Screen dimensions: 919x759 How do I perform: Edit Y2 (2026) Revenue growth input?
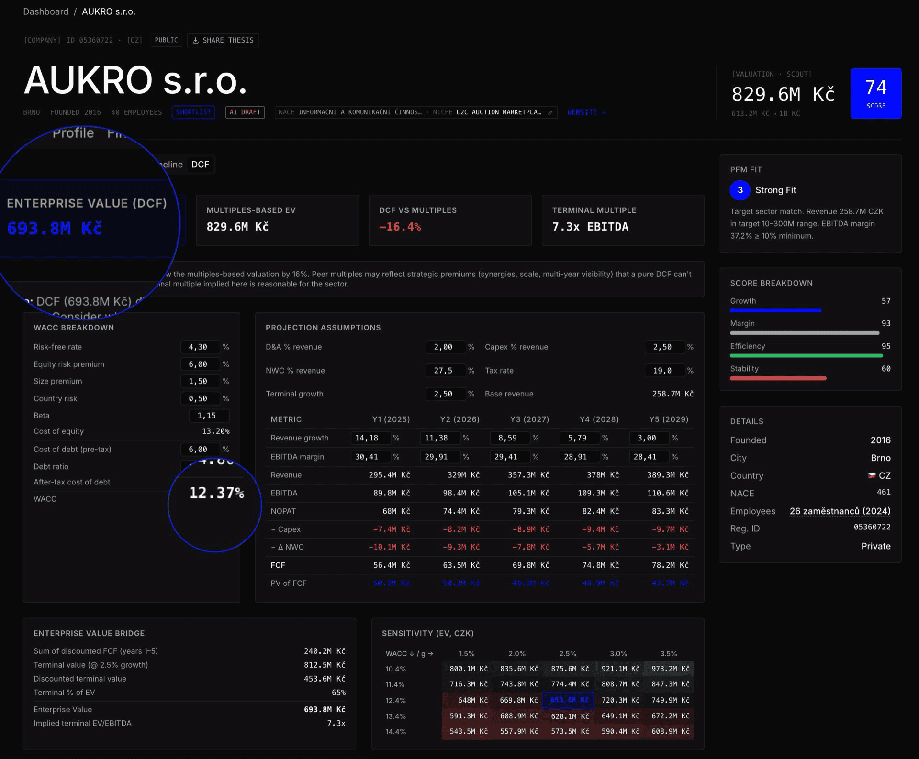(x=440, y=438)
